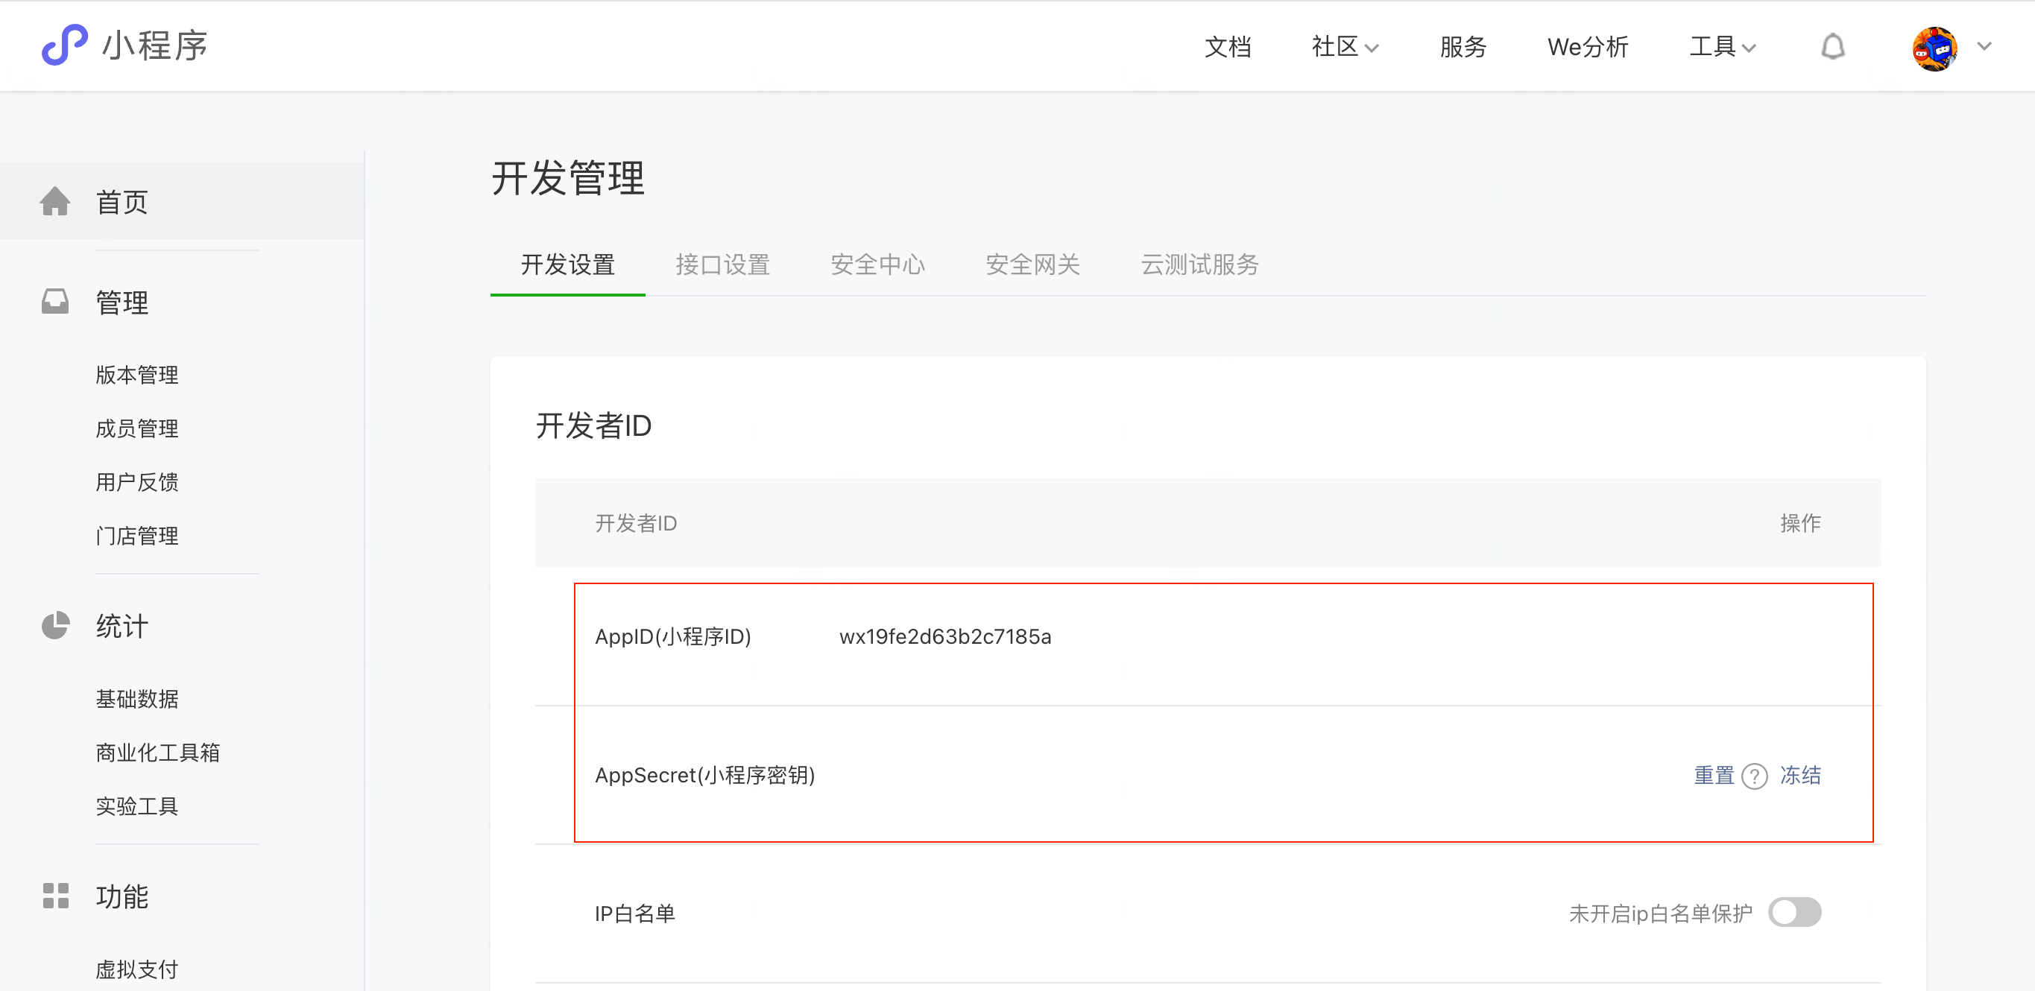Switch to the 接口设置 tab

[723, 265]
